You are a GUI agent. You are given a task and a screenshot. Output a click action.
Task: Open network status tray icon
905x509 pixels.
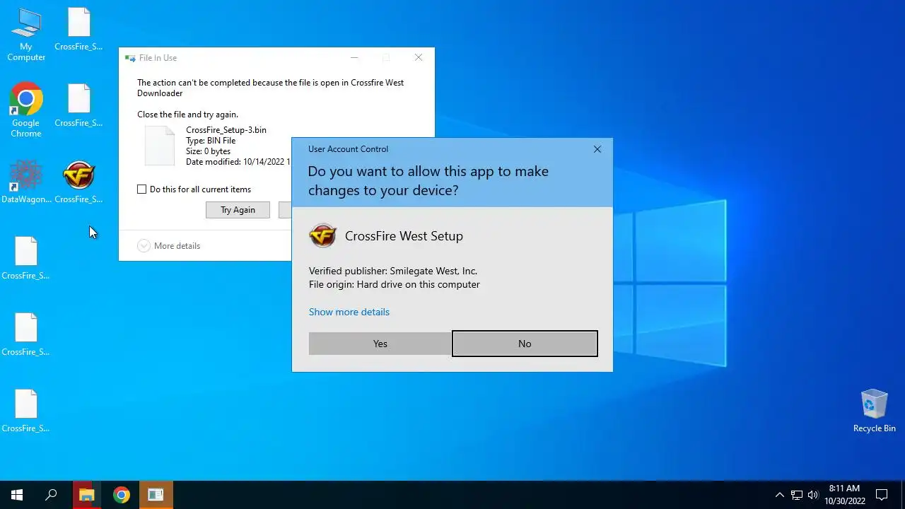(x=796, y=495)
